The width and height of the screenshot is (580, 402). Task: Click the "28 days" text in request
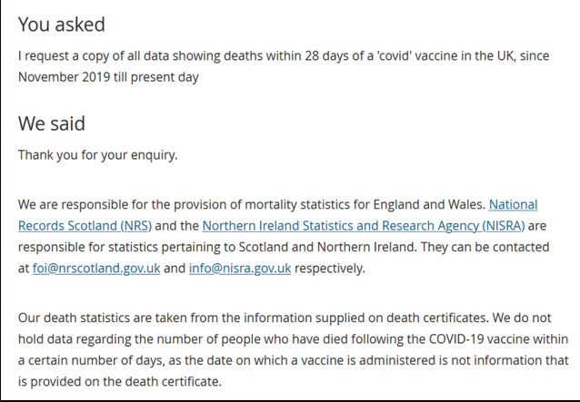click(x=326, y=55)
